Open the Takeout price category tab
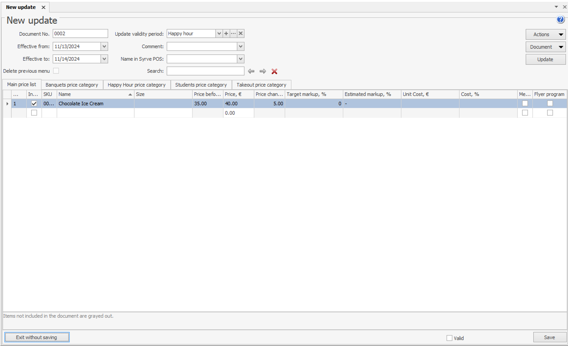This screenshot has width=568, height=346. (x=261, y=85)
